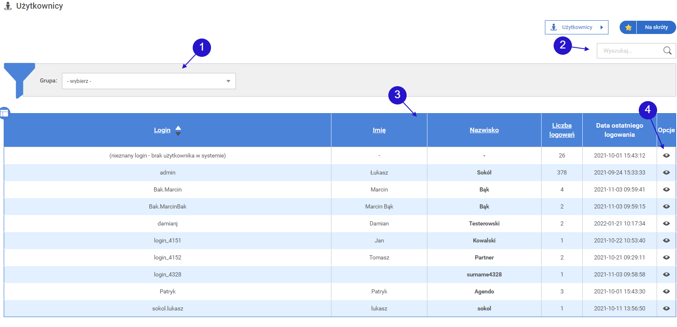
Task: Click the star icon on Na skróty
Action: coord(628,27)
